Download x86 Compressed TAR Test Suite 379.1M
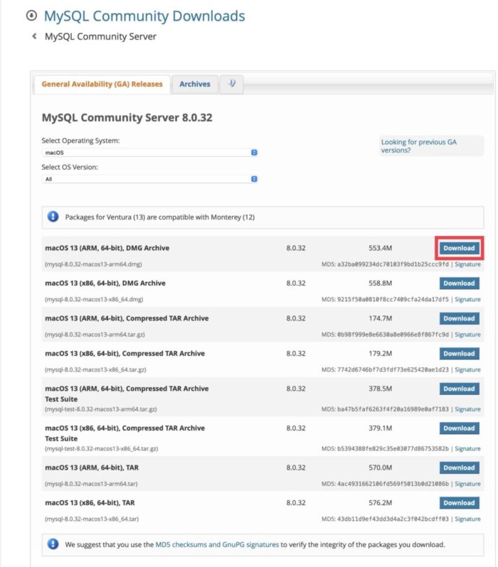 pos(460,428)
